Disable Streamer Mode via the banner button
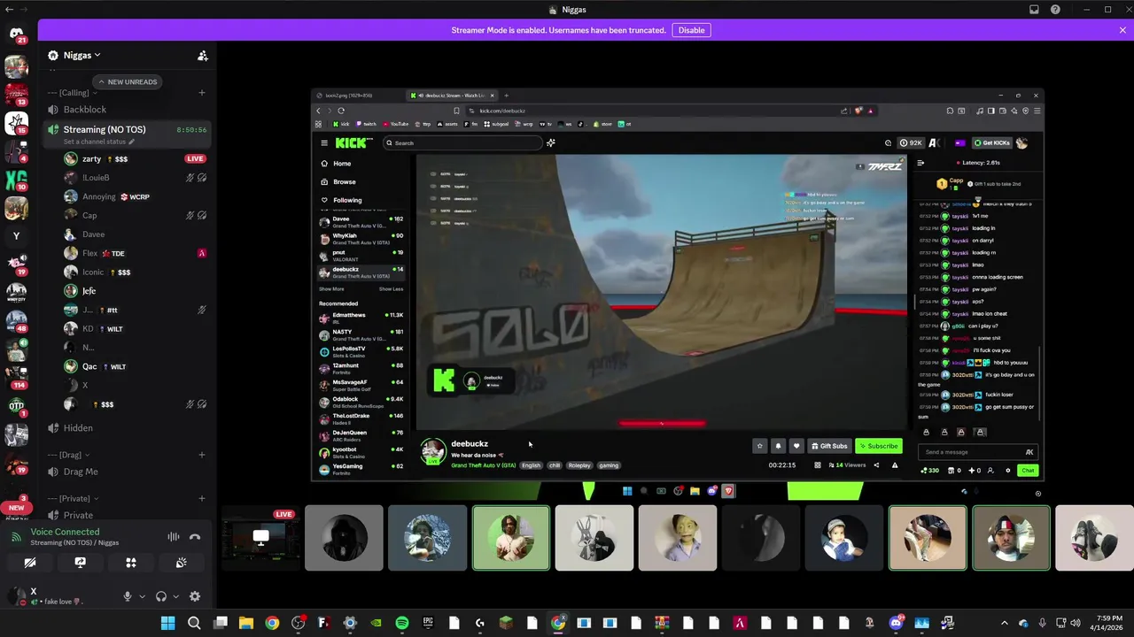This screenshot has height=637, width=1134. pyautogui.click(x=691, y=30)
